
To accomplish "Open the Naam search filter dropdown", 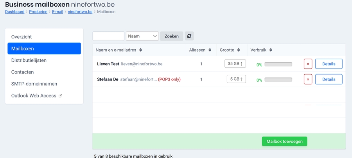I will 142,36.
